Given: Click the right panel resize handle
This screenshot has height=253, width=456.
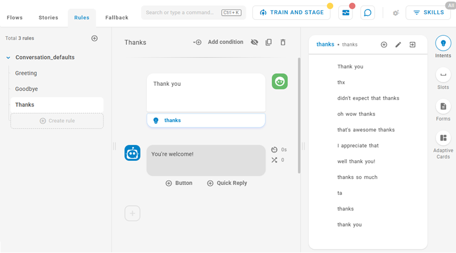Looking at the screenshot, I should tap(303, 146).
